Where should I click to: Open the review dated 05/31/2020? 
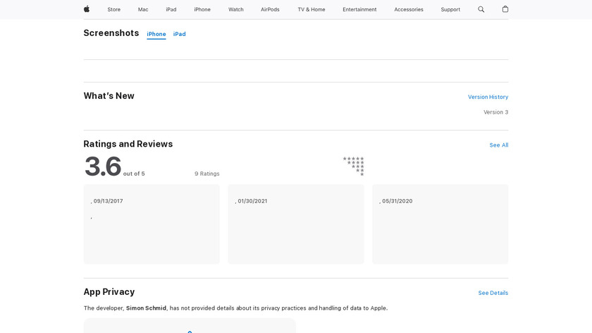click(440, 224)
